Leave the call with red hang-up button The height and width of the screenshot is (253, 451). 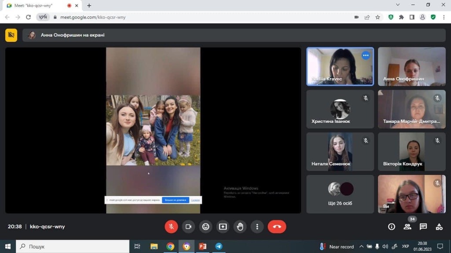point(277,227)
